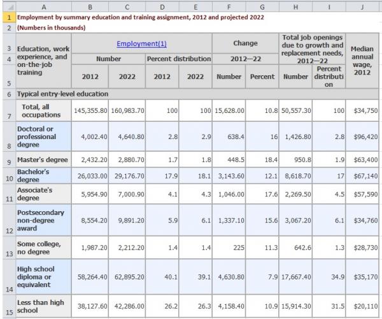This screenshot has width=382, height=319.
Task: Select the Bachelor's degree label cell
Action: pos(43,175)
